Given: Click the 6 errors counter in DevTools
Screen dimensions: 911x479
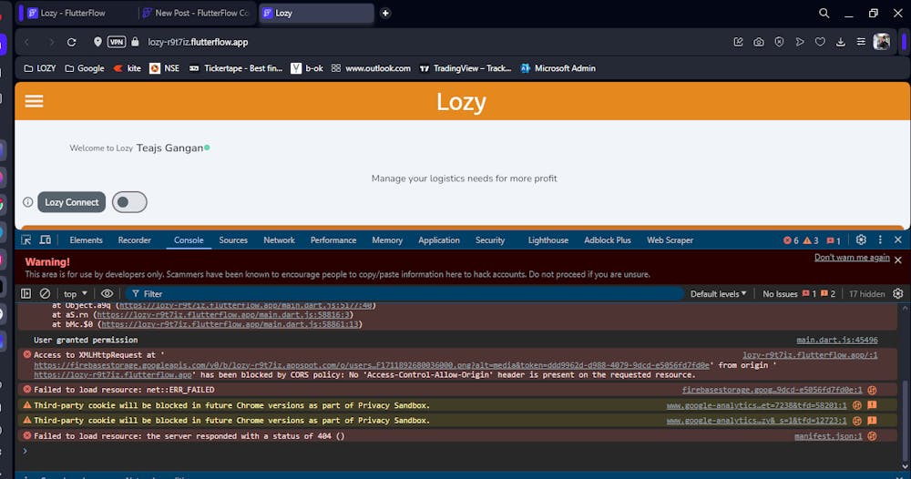Looking at the screenshot, I should tap(791, 240).
